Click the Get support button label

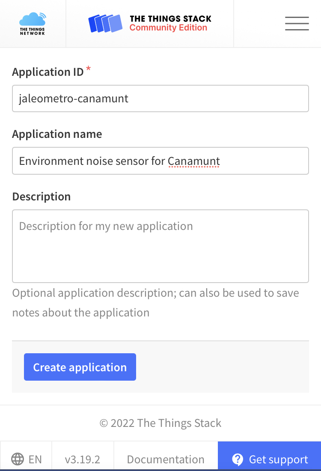[278, 459]
